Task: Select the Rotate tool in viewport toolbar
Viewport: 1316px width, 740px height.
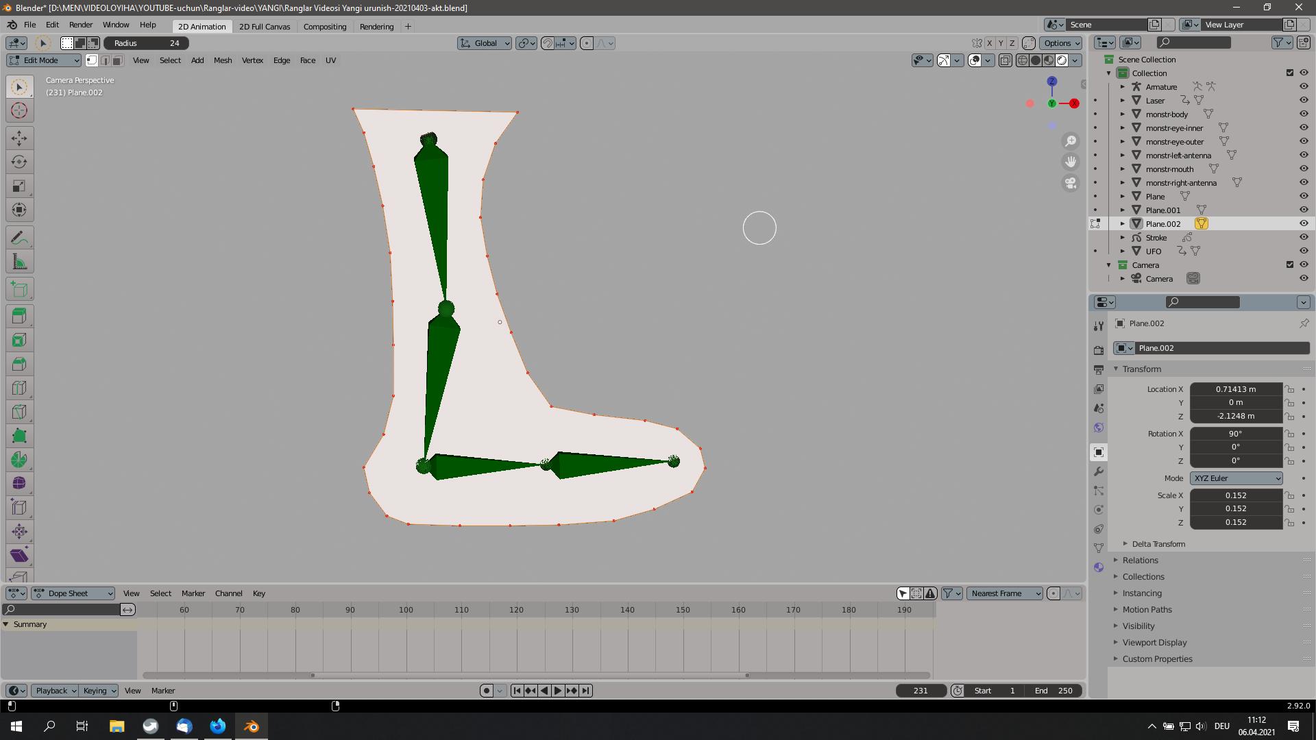Action: (x=19, y=162)
